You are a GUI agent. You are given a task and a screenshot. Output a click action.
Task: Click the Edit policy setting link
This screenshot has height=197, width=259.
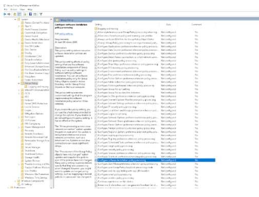[x=66, y=34]
